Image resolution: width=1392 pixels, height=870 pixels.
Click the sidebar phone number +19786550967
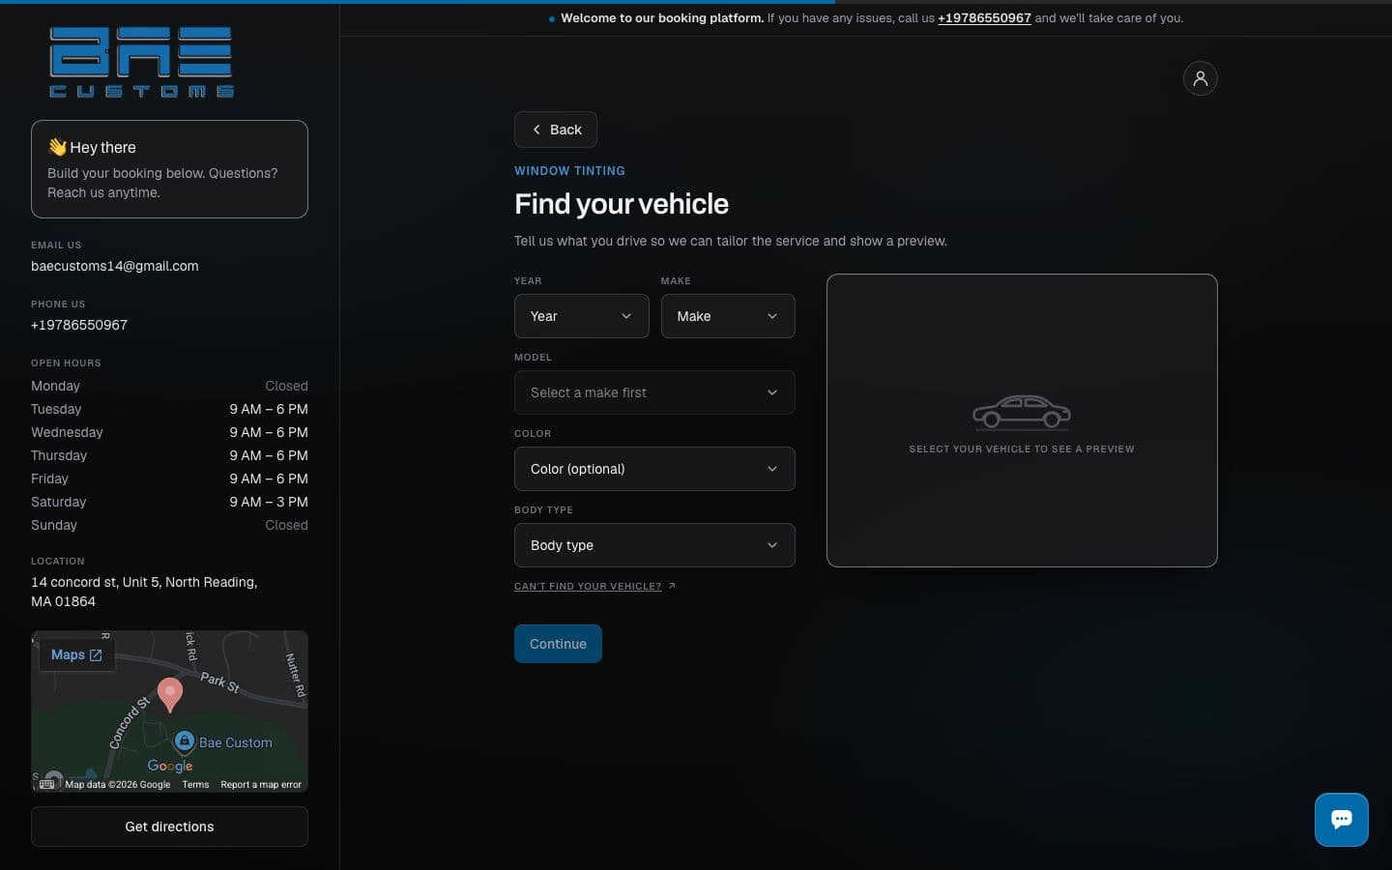pos(79,325)
